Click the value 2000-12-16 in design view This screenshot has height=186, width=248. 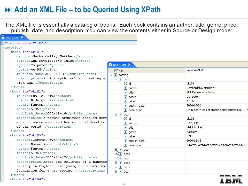(x=194, y=141)
